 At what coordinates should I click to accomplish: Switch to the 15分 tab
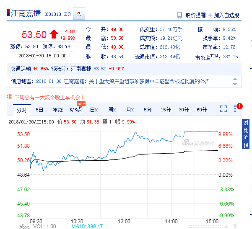pos(166,110)
